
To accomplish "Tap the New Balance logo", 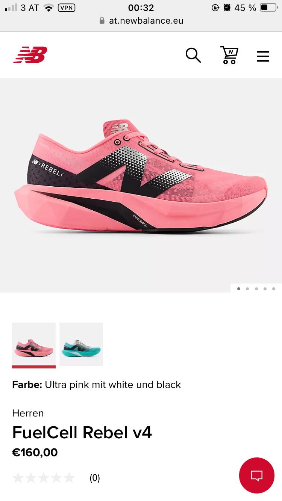I will pyautogui.click(x=30, y=55).
